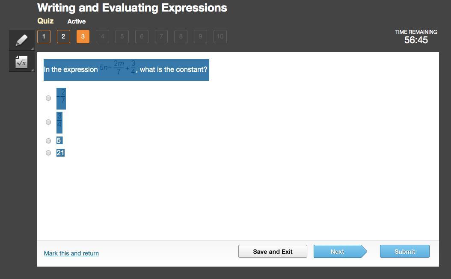Viewport: 451px width, 279px height.
Task: Go to question 2
Action: [63, 36]
